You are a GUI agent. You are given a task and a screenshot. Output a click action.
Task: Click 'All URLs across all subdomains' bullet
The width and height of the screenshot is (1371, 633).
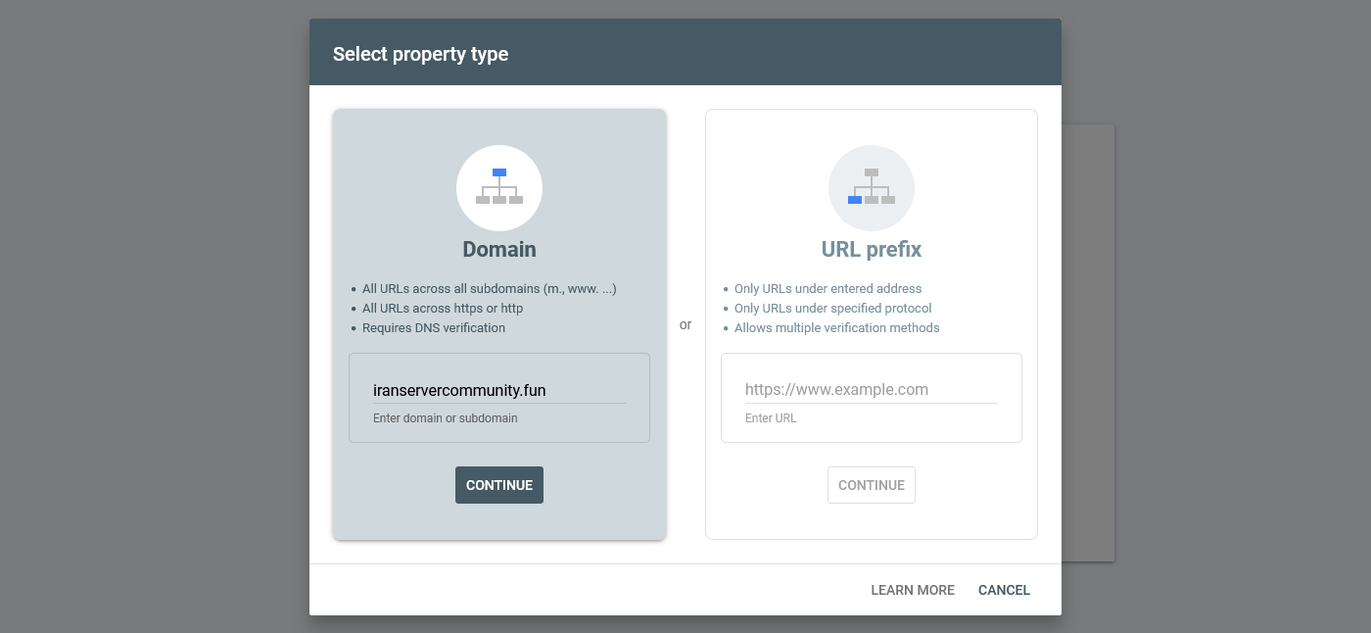pos(489,289)
